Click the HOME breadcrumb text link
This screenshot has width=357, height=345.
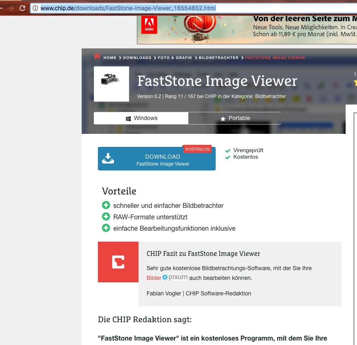[x=110, y=58]
